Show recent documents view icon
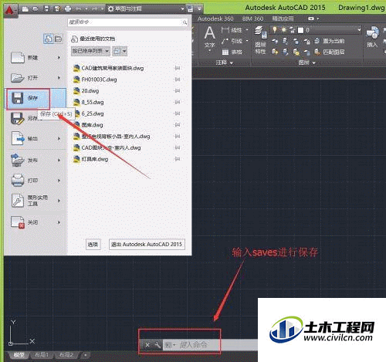The image size is (386, 362). (48, 39)
